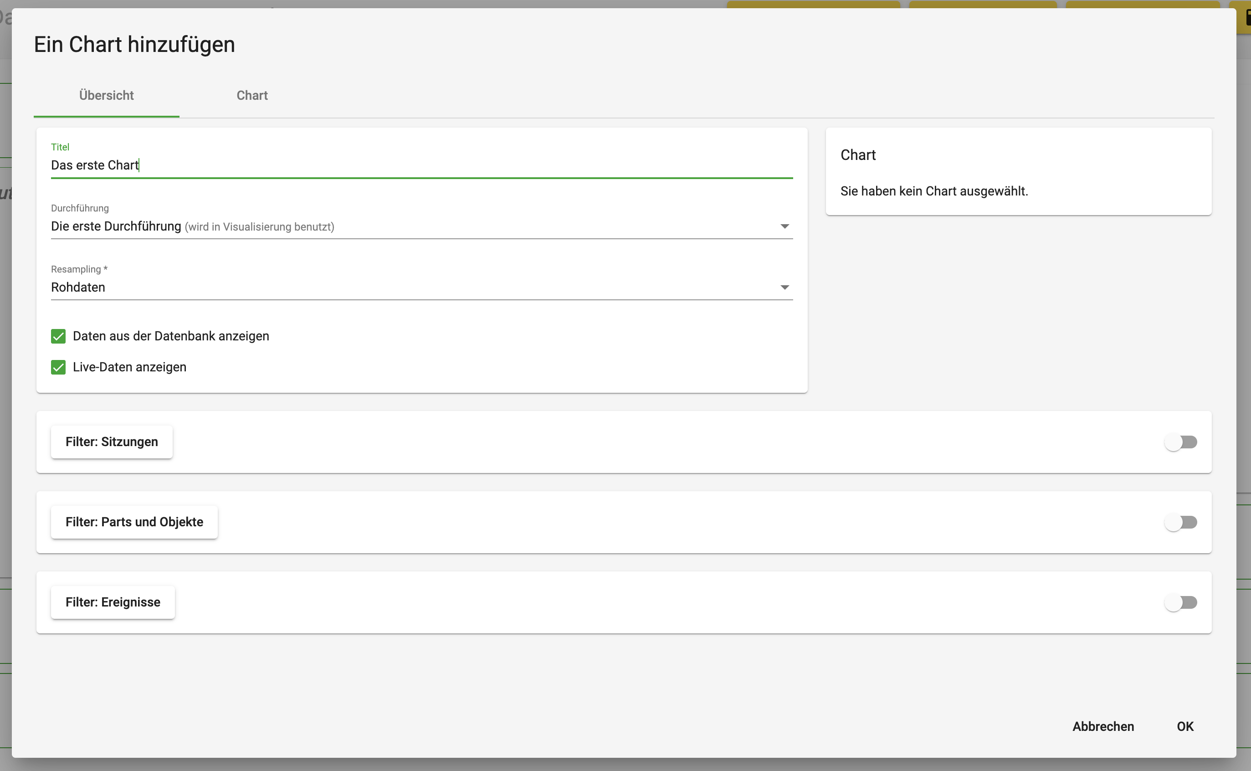The image size is (1251, 771).
Task: Turn on the Filter: Ereignisse switch
Action: (x=1181, y=602)
